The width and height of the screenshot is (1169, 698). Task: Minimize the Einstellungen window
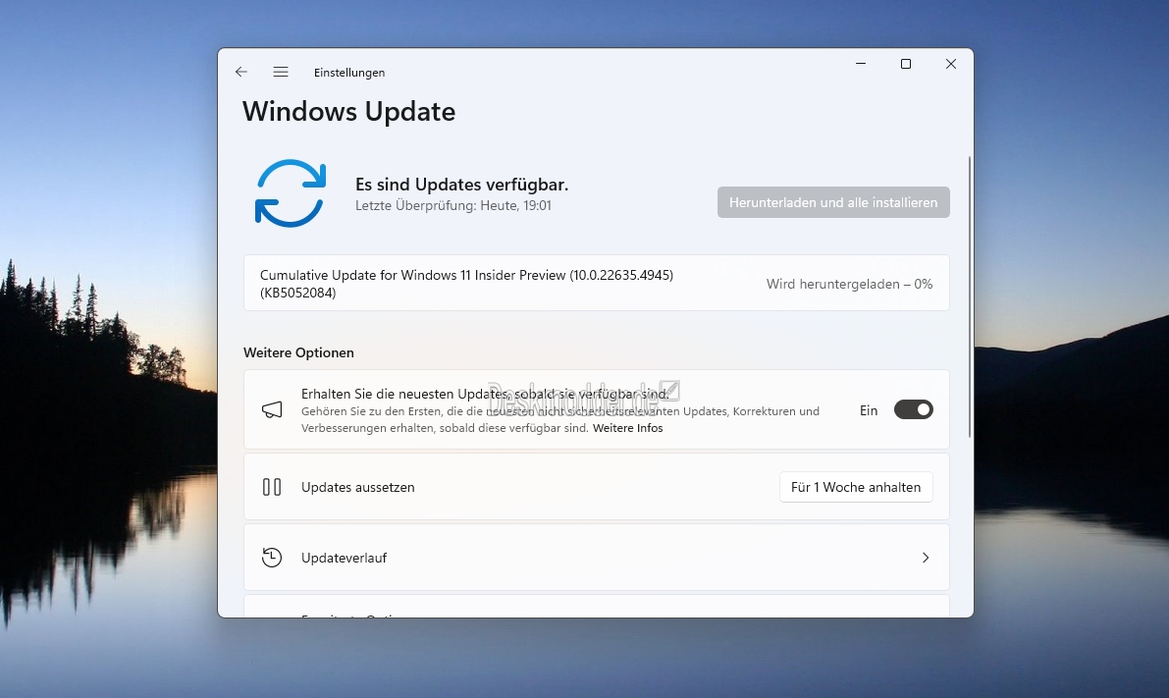pyautogui.click(x=861, y=64)
